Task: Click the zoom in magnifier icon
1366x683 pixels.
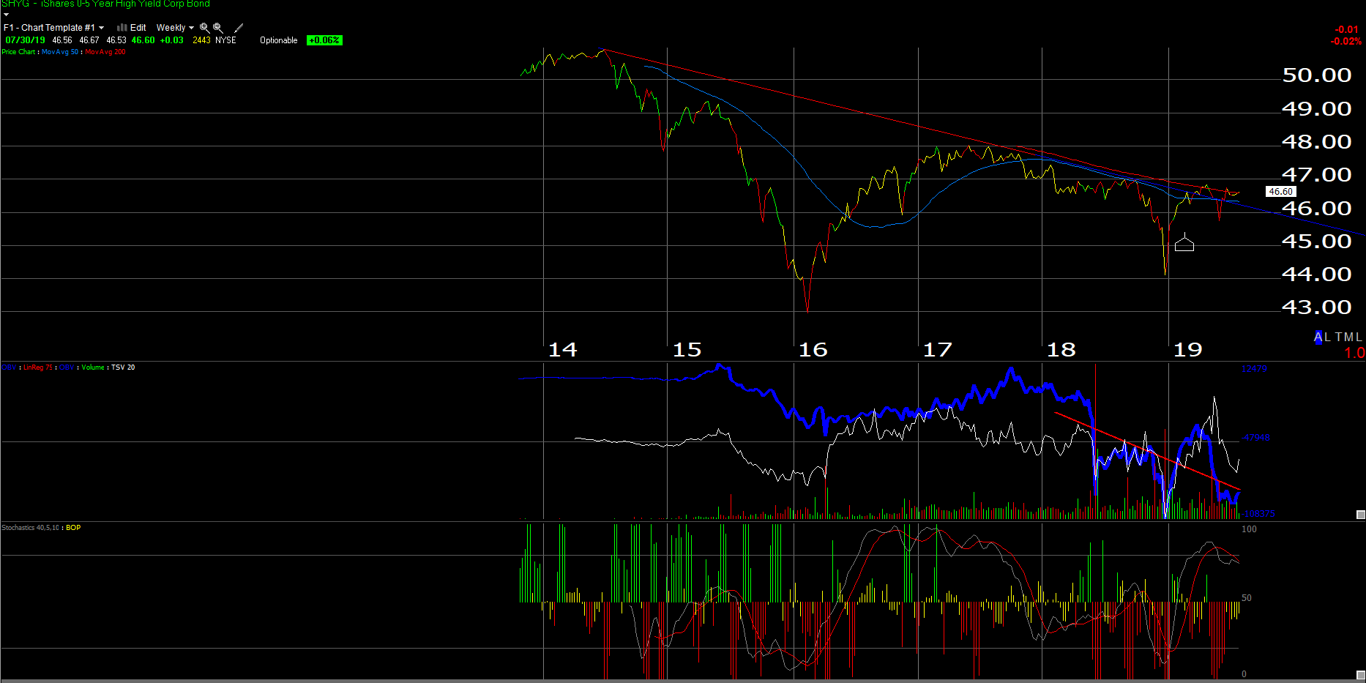Action: [x=204, y=28]
